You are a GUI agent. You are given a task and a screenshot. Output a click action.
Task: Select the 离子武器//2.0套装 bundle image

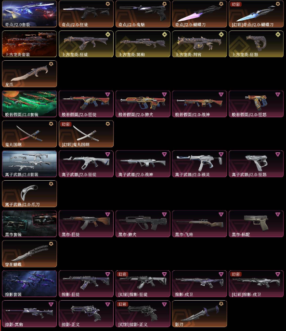point(29,164)
